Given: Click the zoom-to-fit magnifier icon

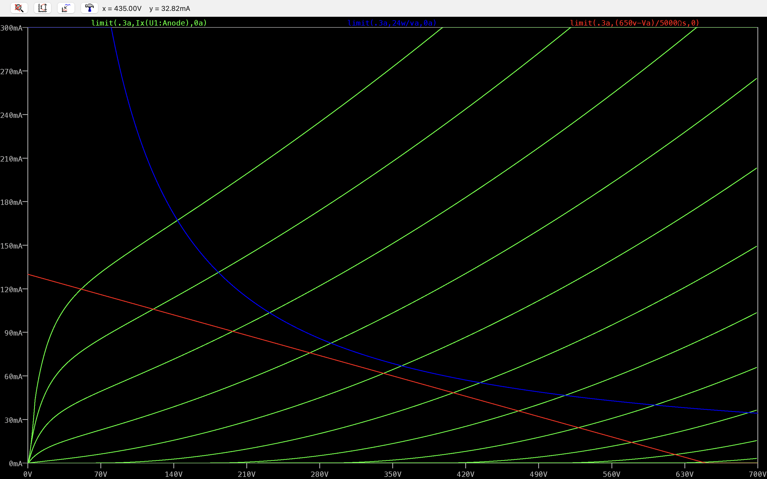Looking at the screenshot, I should tap(19, 8).
